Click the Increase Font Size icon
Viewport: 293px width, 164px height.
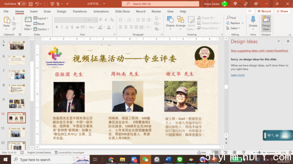101,20
